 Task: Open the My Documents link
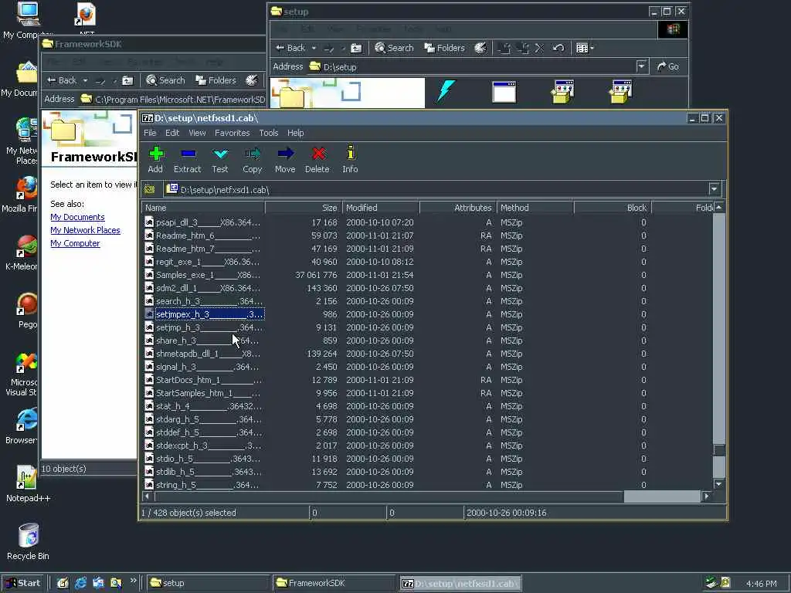[78, 217]
